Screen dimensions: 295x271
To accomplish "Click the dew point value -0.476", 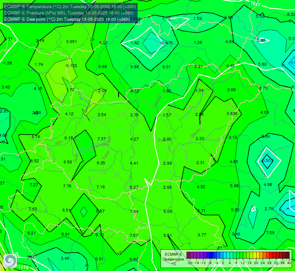I will point(167,43).
